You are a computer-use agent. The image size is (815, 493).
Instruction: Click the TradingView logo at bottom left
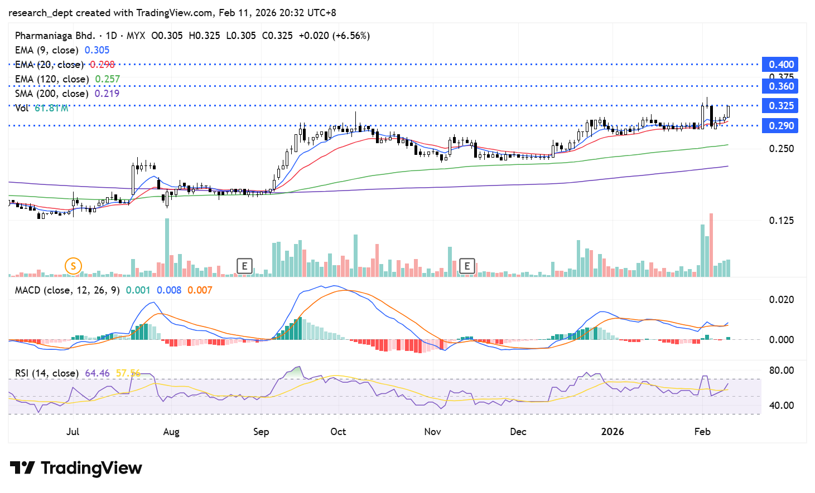(76, 468)
